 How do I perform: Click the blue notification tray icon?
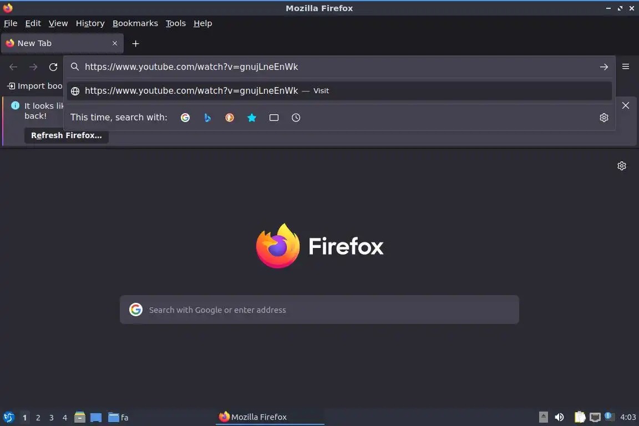tap(608, 416)
